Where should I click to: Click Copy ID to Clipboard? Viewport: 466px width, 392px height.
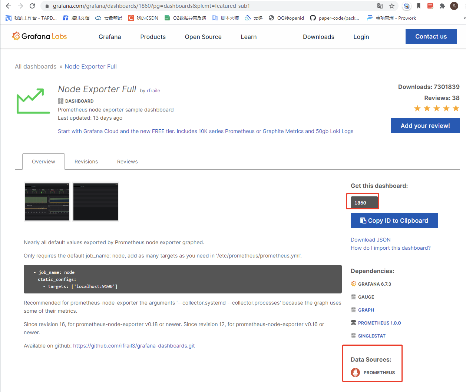tap(394, 220)
